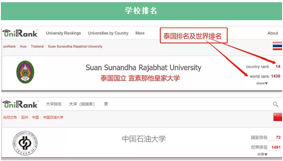Open the About menu item

point(273,33)
